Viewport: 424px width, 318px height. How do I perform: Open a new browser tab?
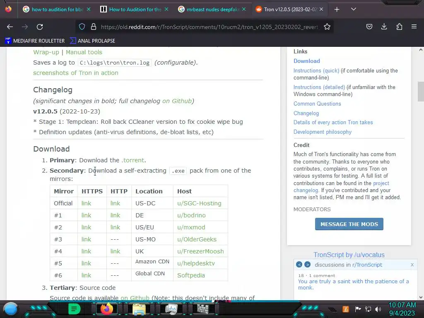point(337,10)
